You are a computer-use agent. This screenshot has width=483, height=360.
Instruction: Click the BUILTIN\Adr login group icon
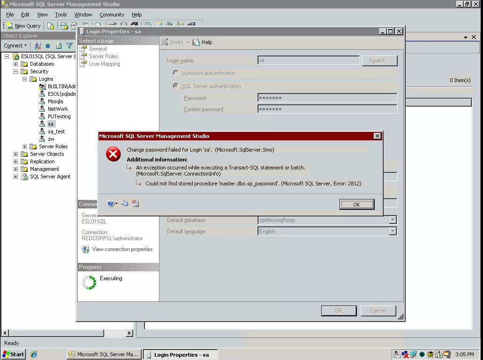point(42,86)
